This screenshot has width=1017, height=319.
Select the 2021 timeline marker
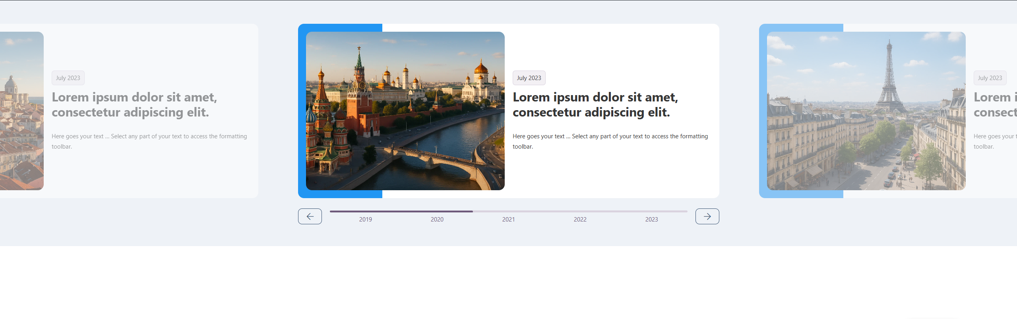[x=508, y=220]
